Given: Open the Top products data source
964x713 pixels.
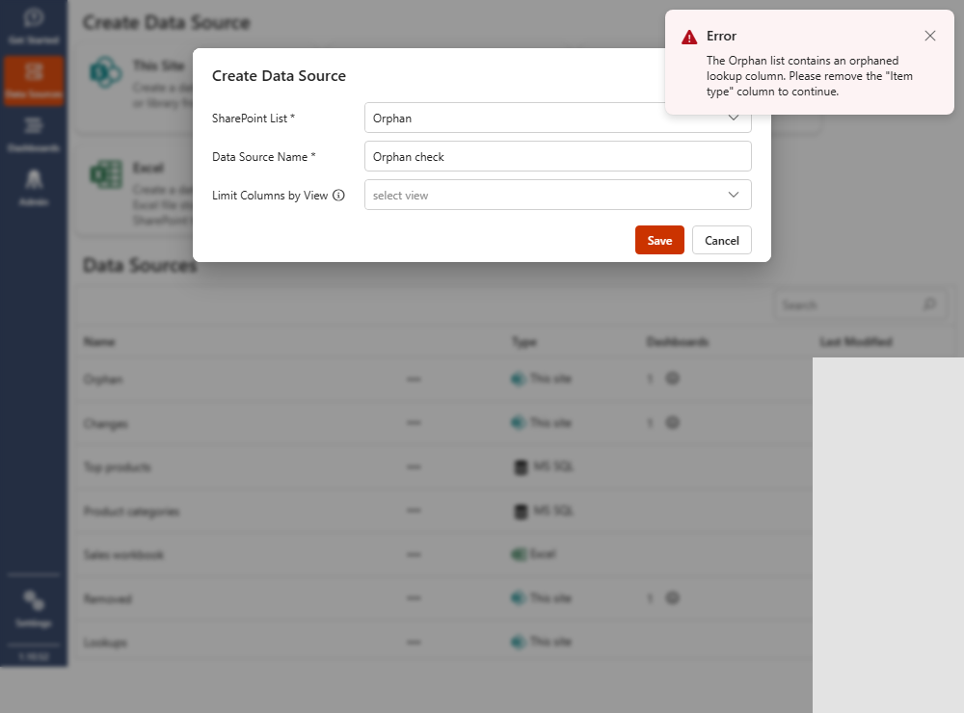Looking at the screenshot, I should pos(117,467).
